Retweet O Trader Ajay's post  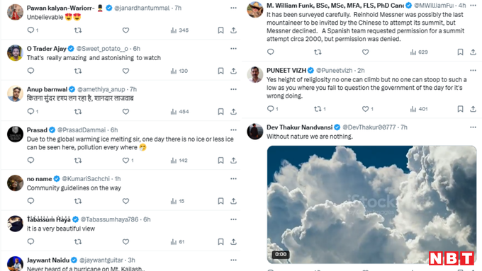(x=78, y=71)
